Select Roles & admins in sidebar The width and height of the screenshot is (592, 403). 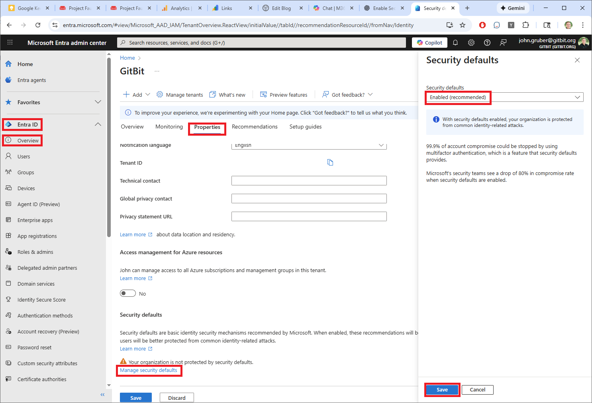coord(35,251)
